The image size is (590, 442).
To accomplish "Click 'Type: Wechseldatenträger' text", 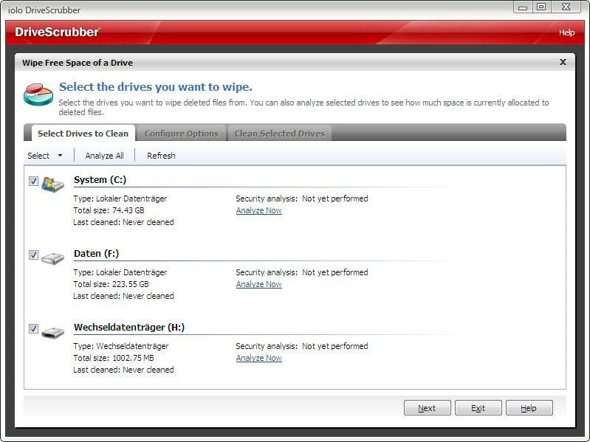I will [x=121, y=346].
